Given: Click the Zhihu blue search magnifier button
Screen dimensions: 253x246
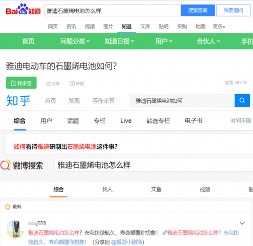Looking at the screenshot, I should point(242,101).
